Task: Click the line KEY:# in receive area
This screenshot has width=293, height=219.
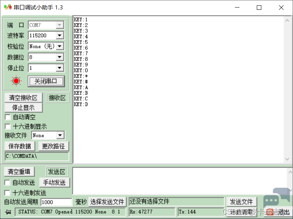Action: [x=81, y=82]
